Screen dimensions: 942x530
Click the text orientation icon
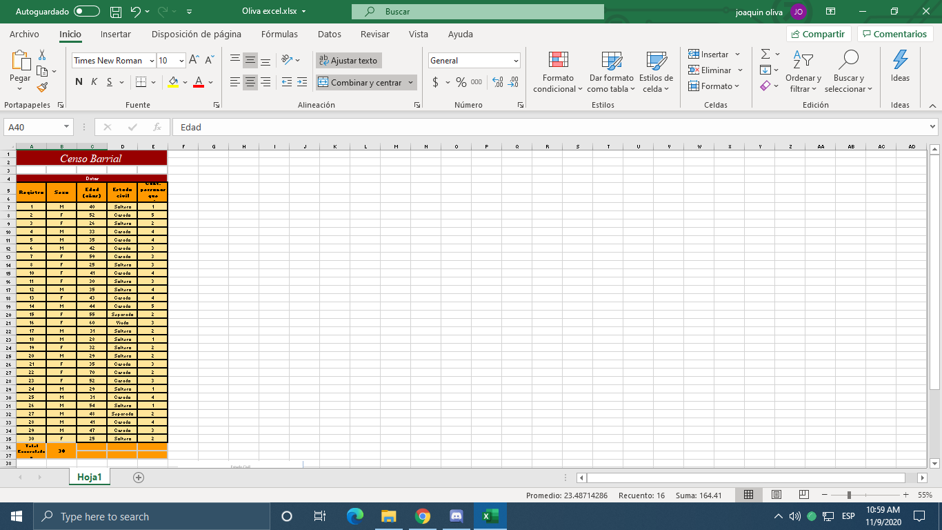point(288,60)
